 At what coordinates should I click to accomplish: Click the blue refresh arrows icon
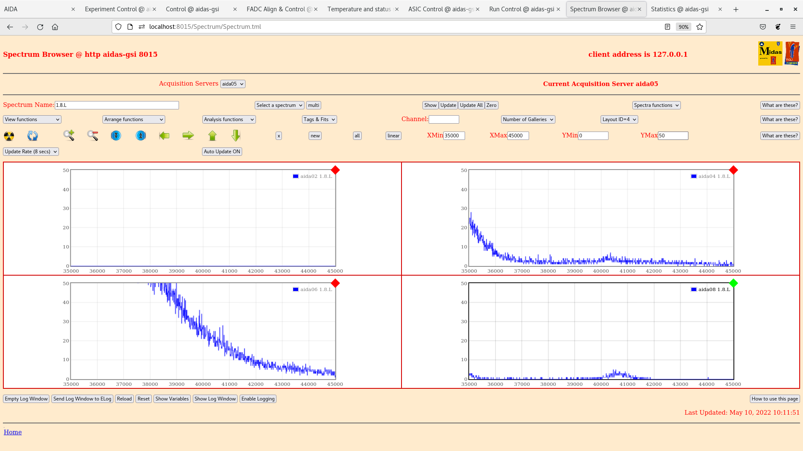point(33,136)
